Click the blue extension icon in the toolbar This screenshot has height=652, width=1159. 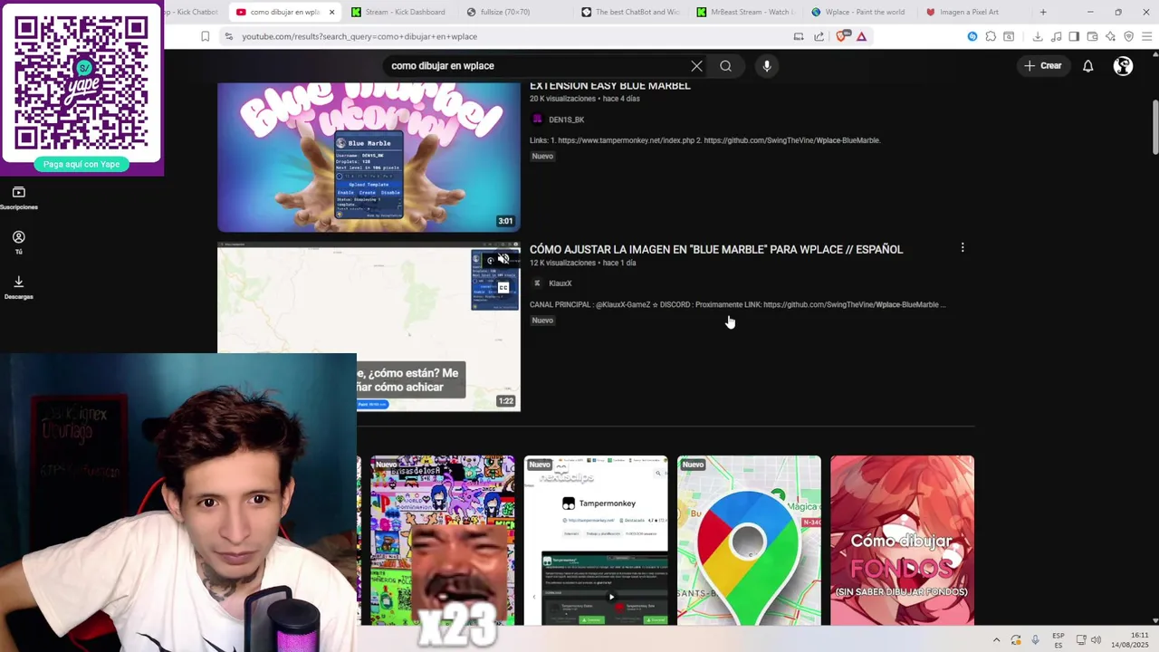(972, 36)
